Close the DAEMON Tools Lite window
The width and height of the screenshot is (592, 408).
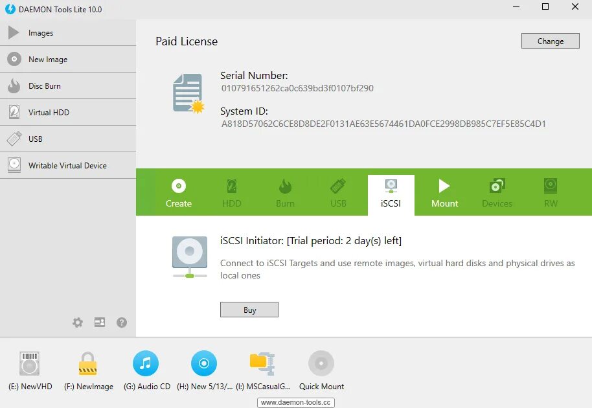(x=575, y=6)
